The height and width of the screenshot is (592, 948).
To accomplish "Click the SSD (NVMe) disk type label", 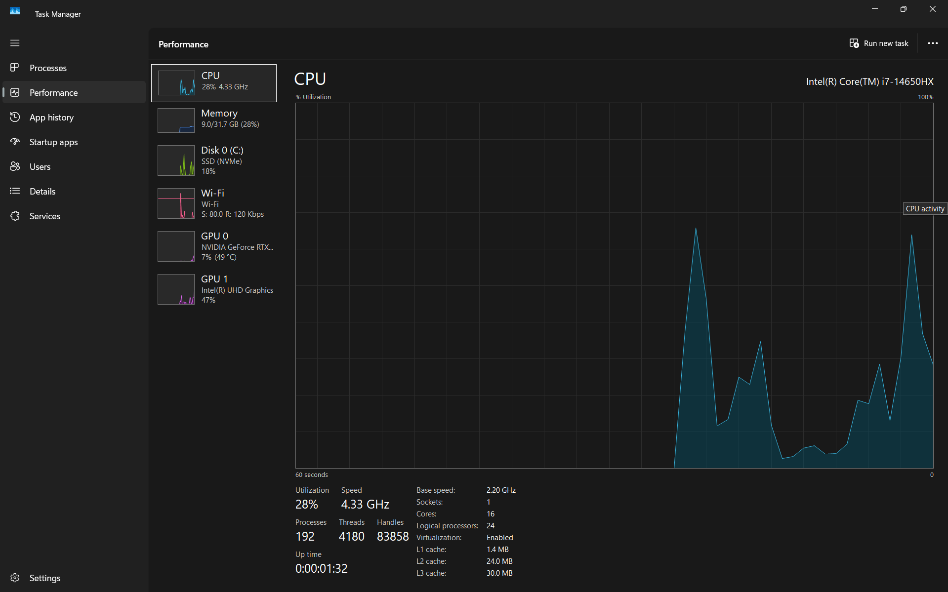I will pos(222,161).
